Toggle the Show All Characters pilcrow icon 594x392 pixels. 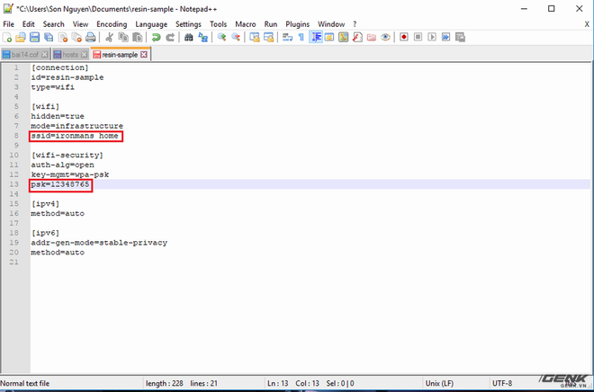click(301, 37)
